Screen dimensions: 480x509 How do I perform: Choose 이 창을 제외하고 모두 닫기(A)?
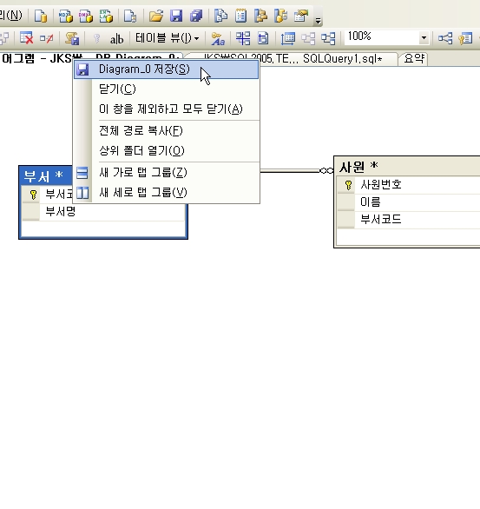coord(166,109)
